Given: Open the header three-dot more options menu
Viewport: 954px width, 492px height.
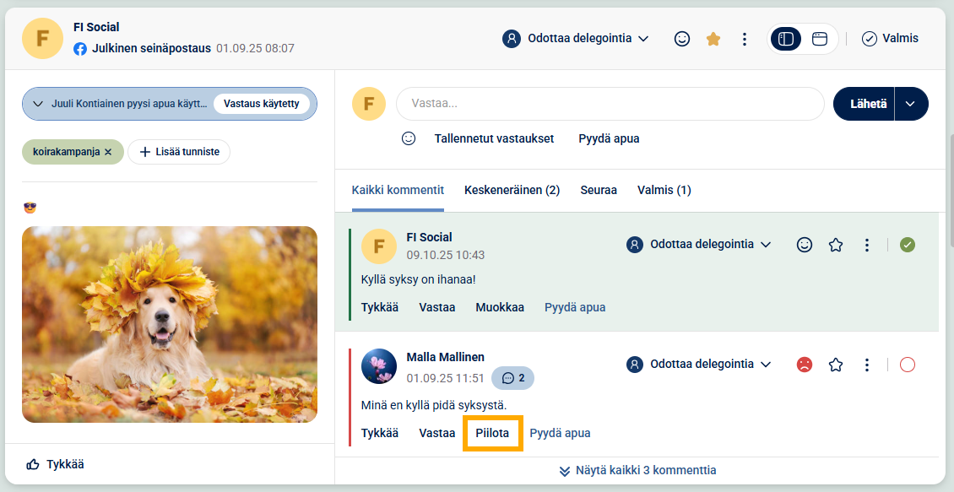Looking at the screenshot, I should tap(744, 39).
